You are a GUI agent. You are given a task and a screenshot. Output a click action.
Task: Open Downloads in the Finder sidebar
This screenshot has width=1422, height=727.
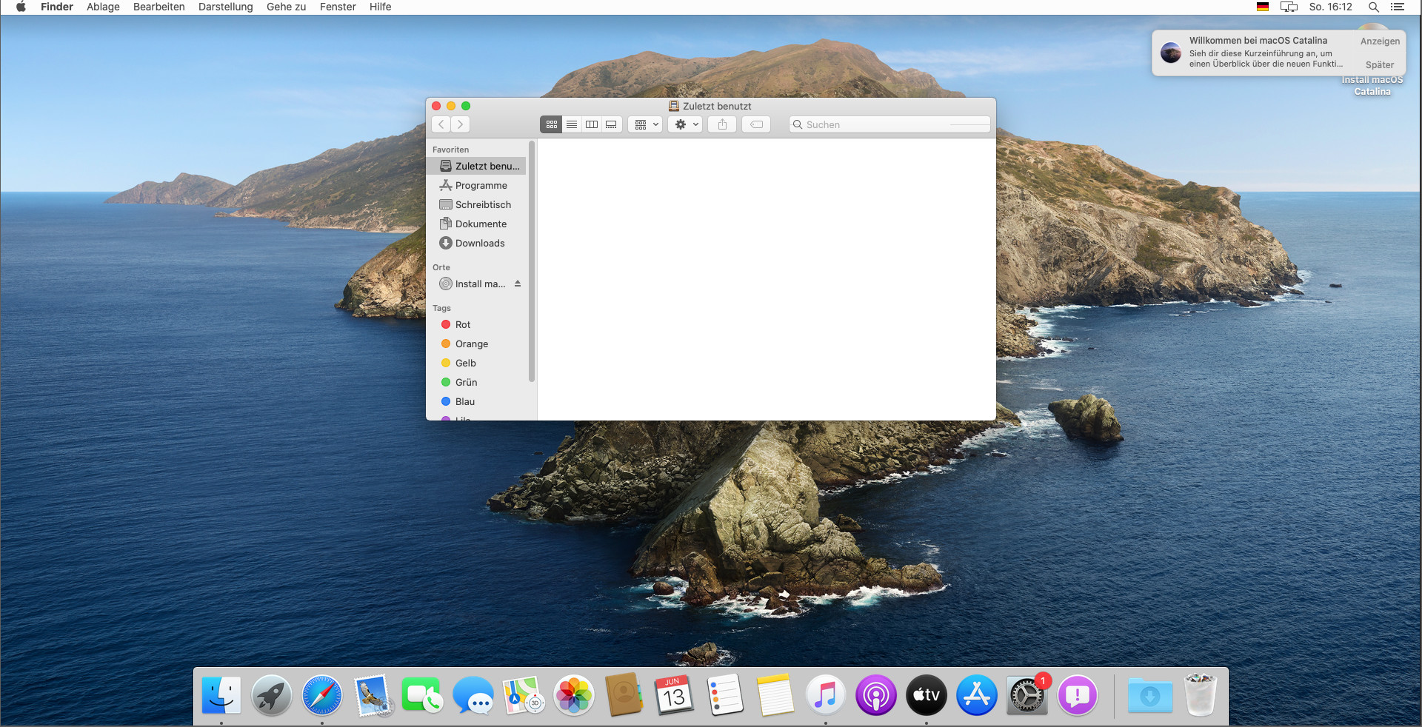point(479,243)
